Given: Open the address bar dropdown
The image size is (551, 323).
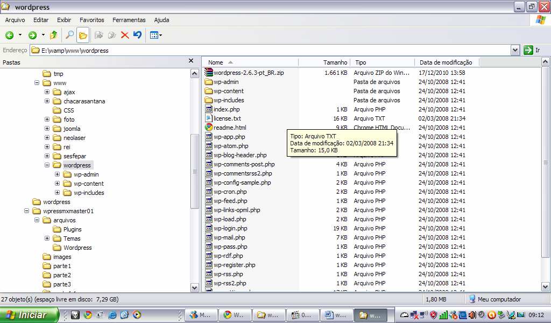Looking at the screenshot, I should 515,50.
